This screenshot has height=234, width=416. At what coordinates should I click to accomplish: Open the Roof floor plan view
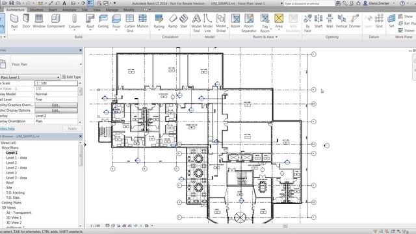point(10,183)
